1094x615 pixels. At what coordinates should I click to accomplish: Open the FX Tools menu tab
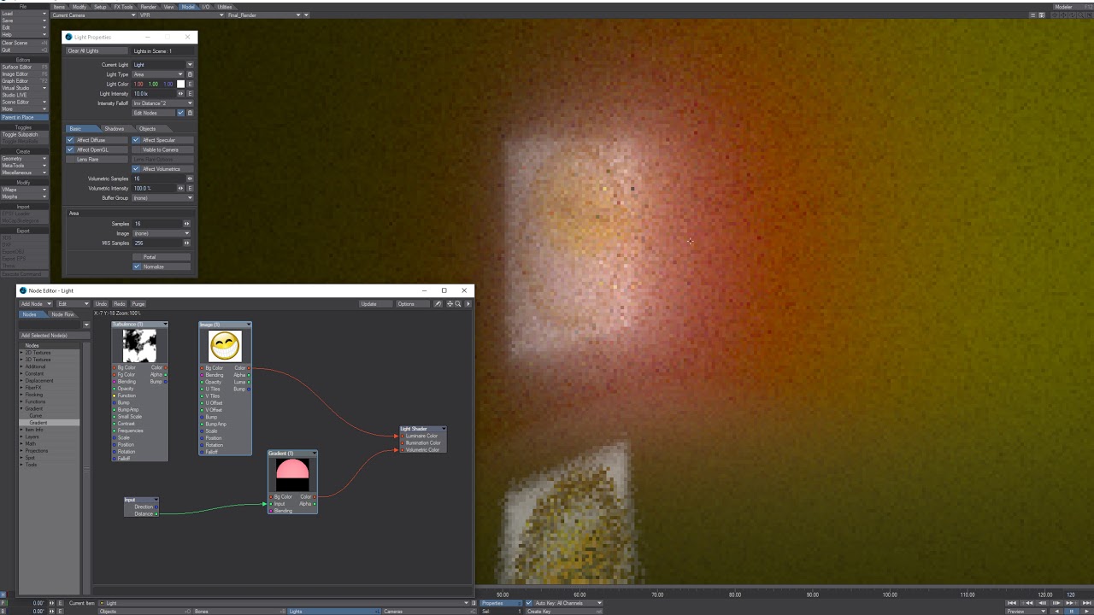(x=124, y=7)
